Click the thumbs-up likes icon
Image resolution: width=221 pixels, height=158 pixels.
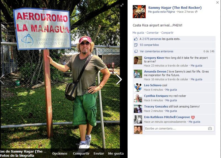pos(136,39)
